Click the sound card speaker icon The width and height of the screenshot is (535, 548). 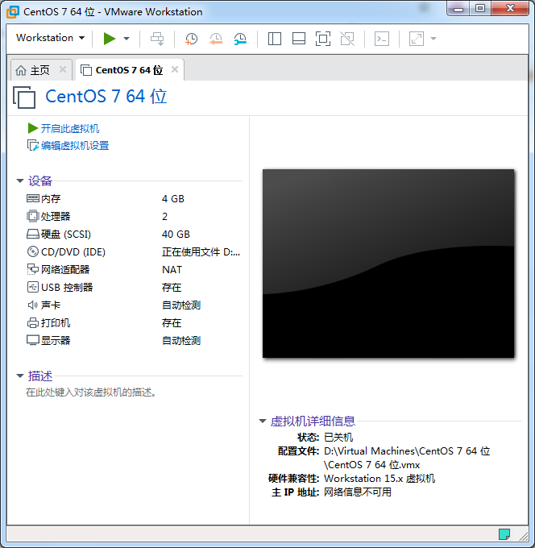[x=33, y=305]
